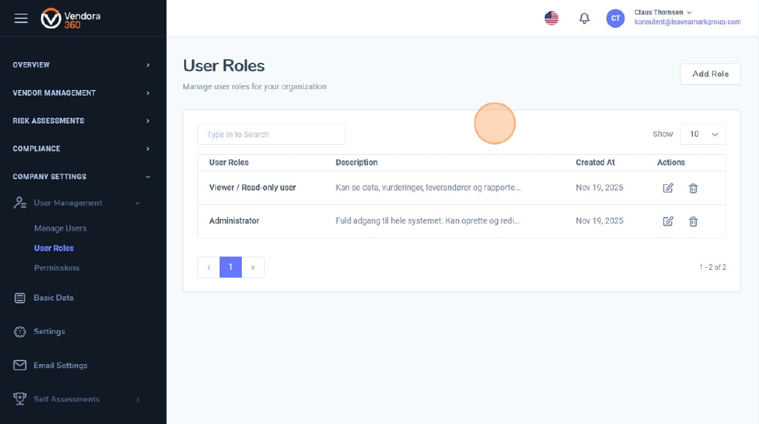This screenshot has height=424, width=759.
Task: Delete the Viewer / Read-only user role
Action: [x=693, y=188]
